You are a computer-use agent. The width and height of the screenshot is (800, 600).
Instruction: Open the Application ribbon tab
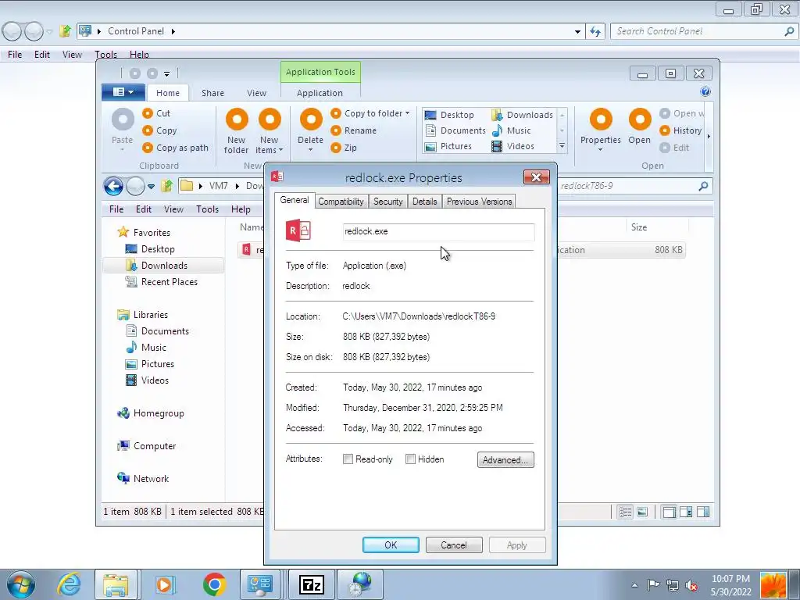pyautogui.click(x=320, y=93)
